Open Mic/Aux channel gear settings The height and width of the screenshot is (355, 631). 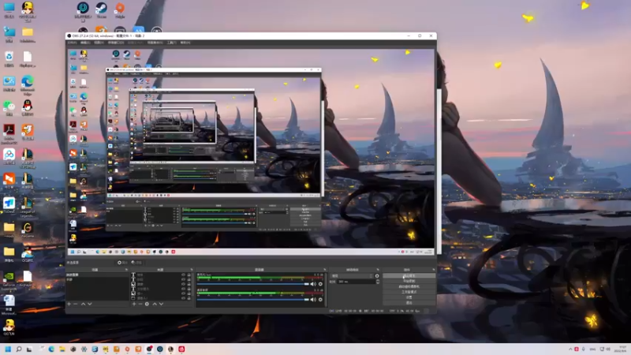(x=321, y=284)
